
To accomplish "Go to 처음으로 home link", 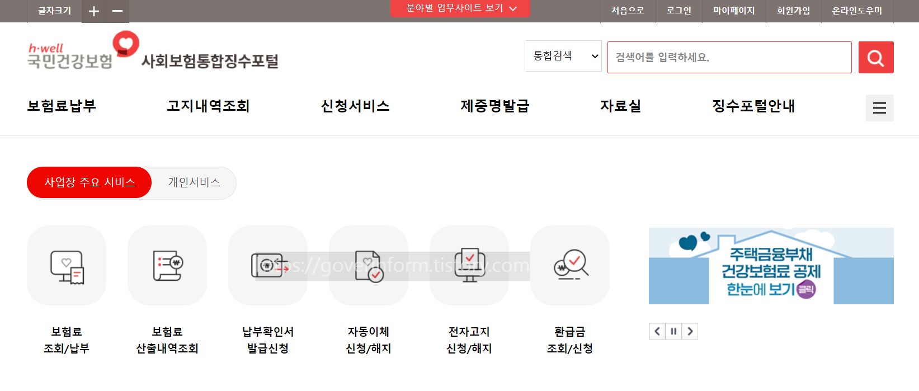I will (628, 11).
